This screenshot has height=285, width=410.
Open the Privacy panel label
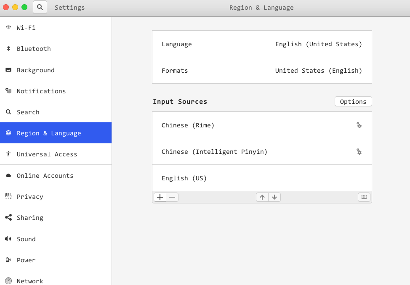pyautogui.click(x=30, y=197)
